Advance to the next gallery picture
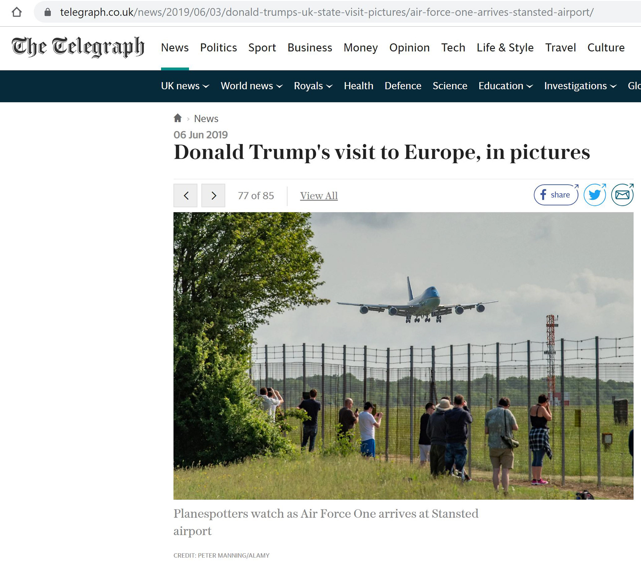The height and width of the screenshot is (566, 641). (x=213, y=195)
